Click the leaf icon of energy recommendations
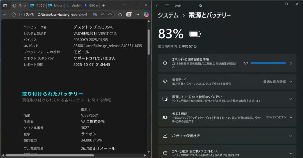Screen dimensions: 303x158 pos(165,63)
